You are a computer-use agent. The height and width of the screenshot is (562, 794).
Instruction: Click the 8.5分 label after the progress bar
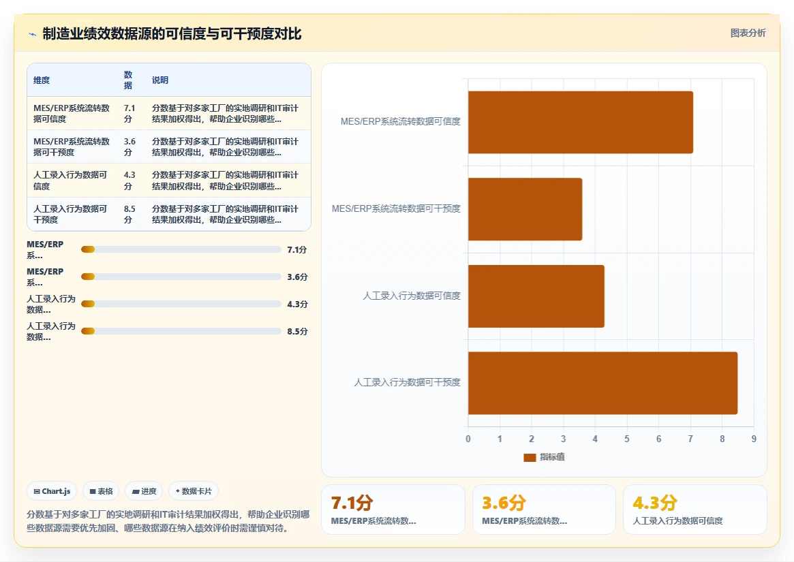click(297, 332)
